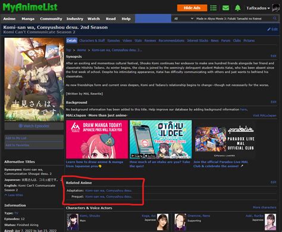The image size is (282, 232).
Task: Click 'Join the official Paradox Live MAL Club' link
Action: click(x=221, y=164)
